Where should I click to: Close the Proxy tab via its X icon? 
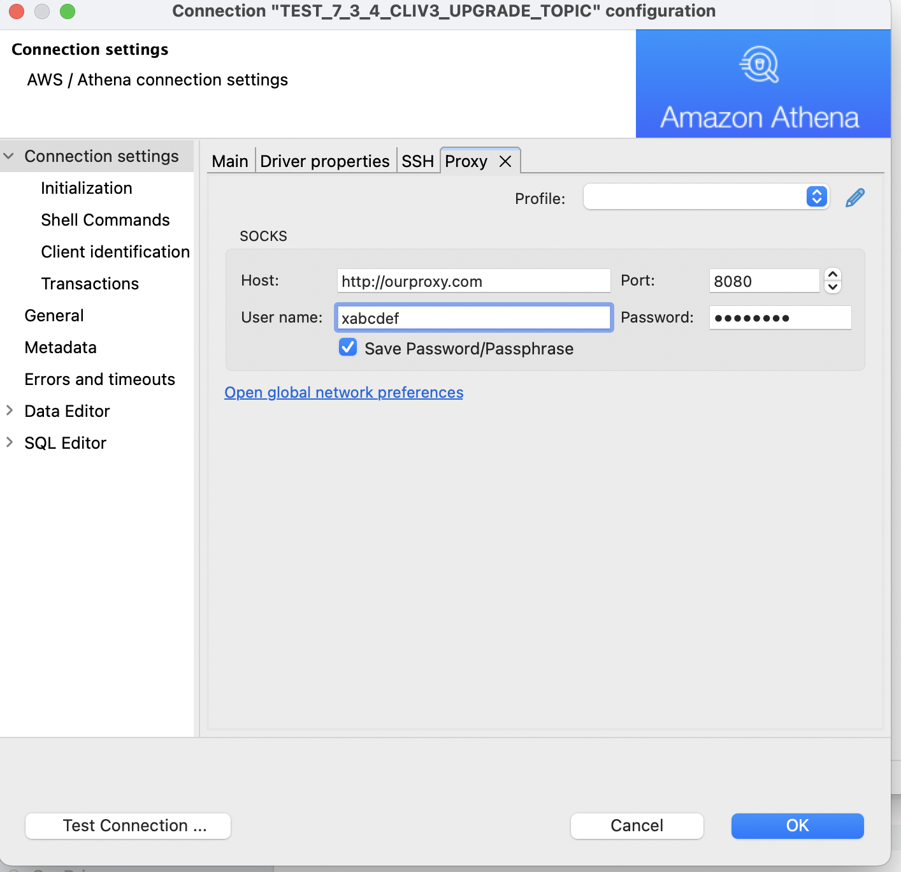pyautogui.click(x=504, y=161)
